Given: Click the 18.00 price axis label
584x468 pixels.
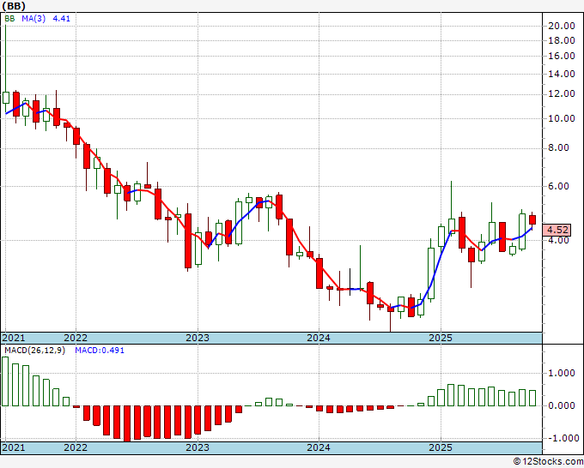Looking at the screenshot, I should pyautogui.click(x=562, y=40).
